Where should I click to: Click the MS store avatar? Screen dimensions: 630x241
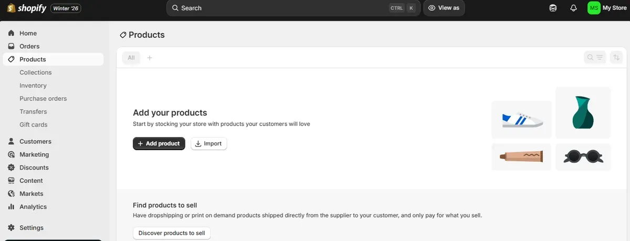pos(594,8)
